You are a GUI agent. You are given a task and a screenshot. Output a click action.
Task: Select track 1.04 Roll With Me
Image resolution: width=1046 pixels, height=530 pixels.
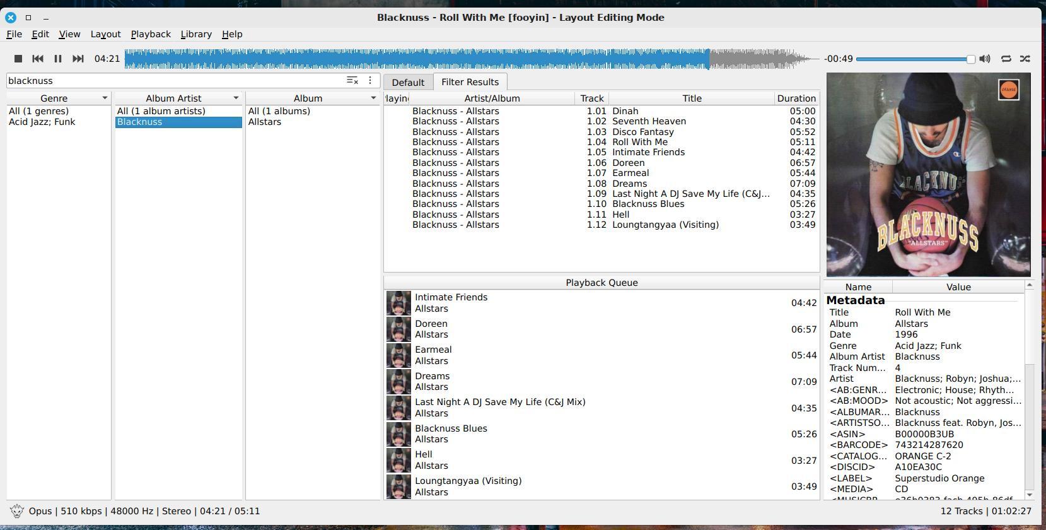(x=601, y=142)
